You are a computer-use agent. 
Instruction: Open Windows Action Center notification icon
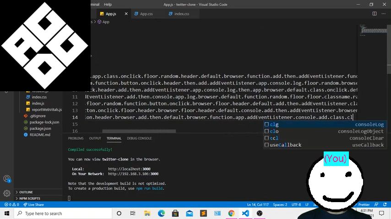click(381, 213)
